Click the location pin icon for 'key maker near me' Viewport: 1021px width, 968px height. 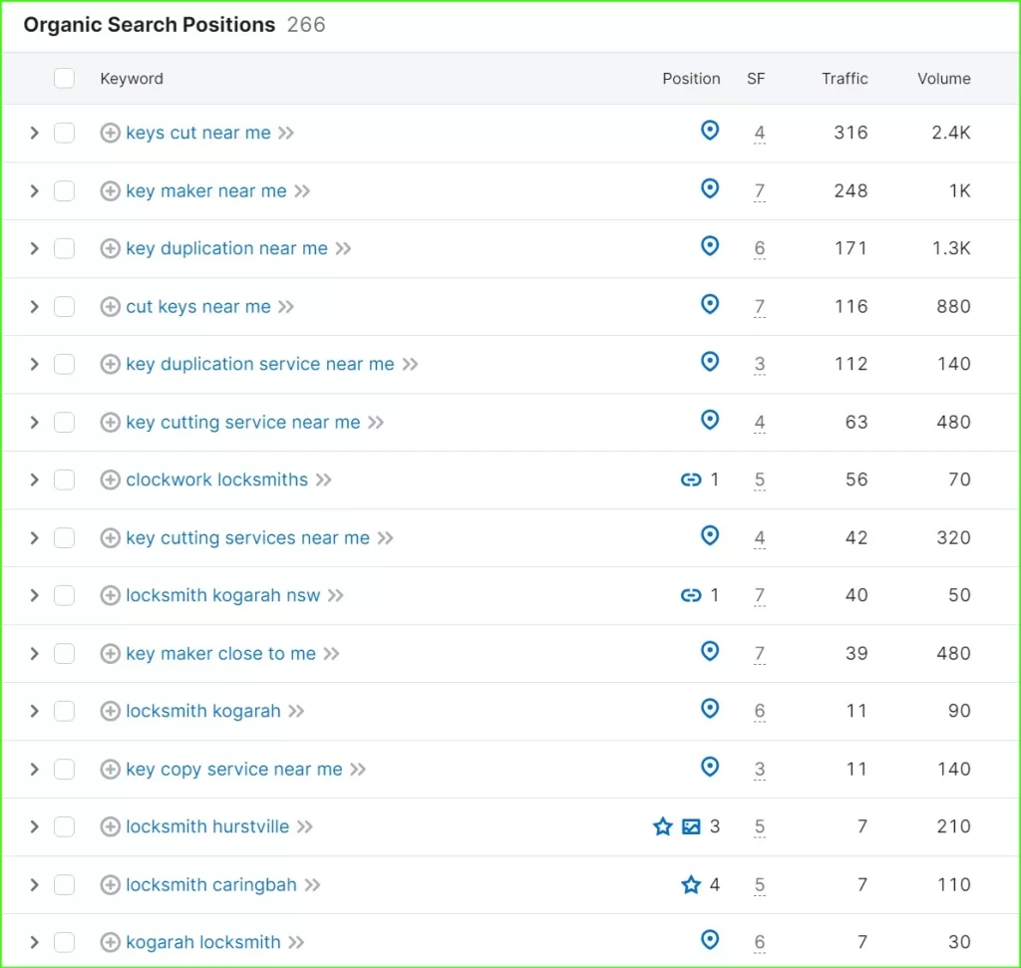[x=710, y=188]
